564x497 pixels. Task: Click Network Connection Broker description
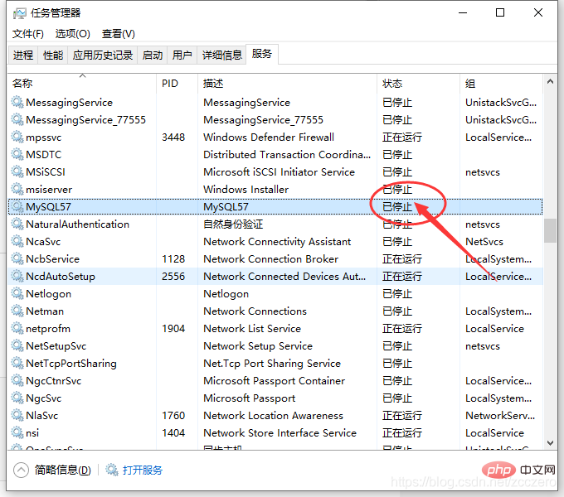[x=271, y=259]
